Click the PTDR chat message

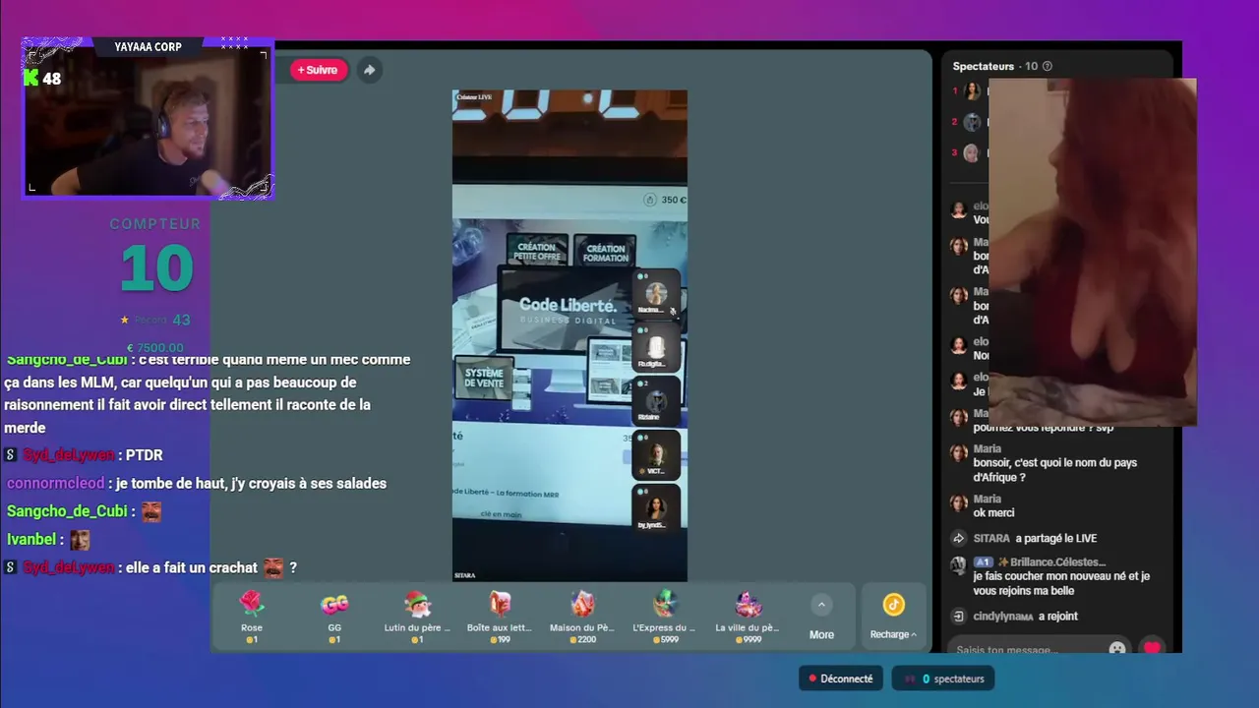coord(144,455)
